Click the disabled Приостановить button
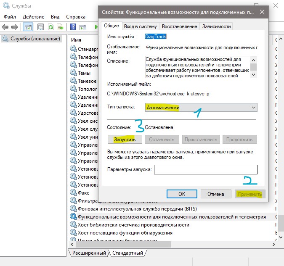Screen dimensions: 284x266 coord(201,140)
